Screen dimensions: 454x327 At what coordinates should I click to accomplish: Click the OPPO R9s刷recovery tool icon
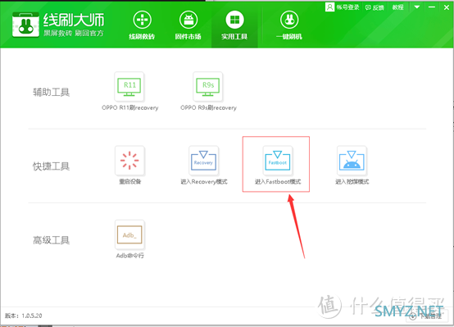[x=208, y=87]
